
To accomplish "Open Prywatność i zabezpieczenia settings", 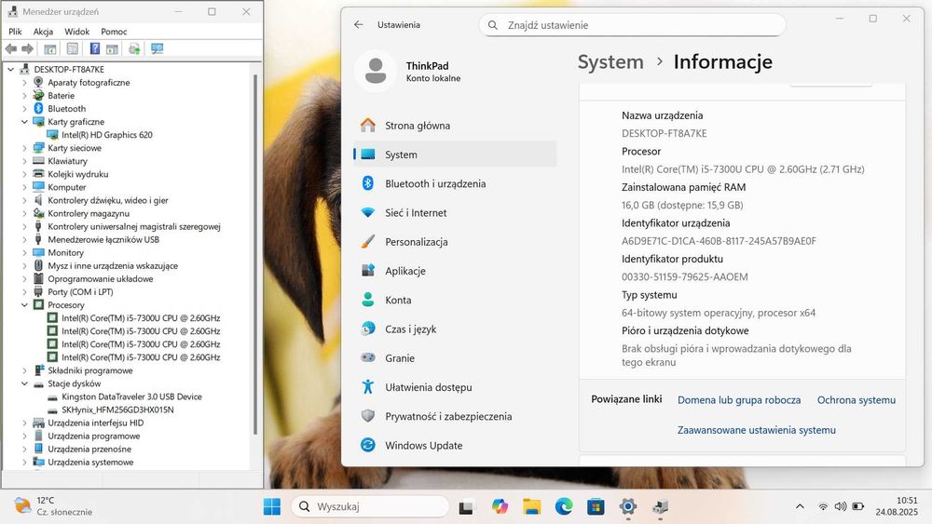I will [455, 416].
